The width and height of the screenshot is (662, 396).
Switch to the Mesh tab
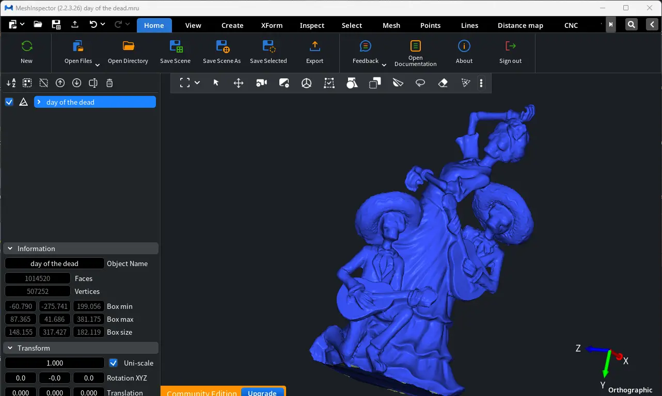tap(391, 25)
